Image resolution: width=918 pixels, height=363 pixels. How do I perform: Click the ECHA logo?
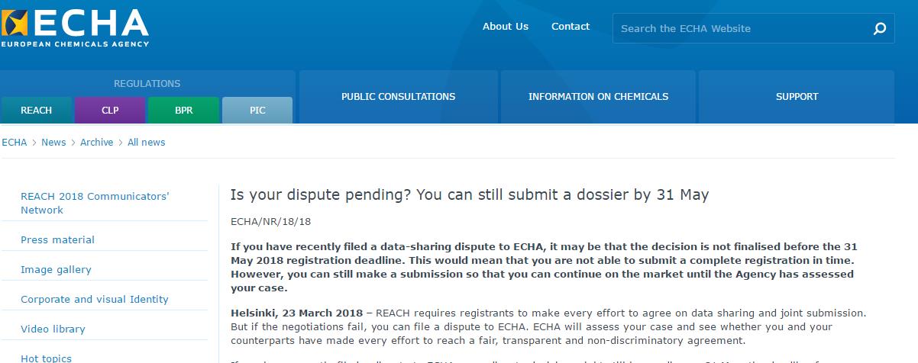(76, 28)
